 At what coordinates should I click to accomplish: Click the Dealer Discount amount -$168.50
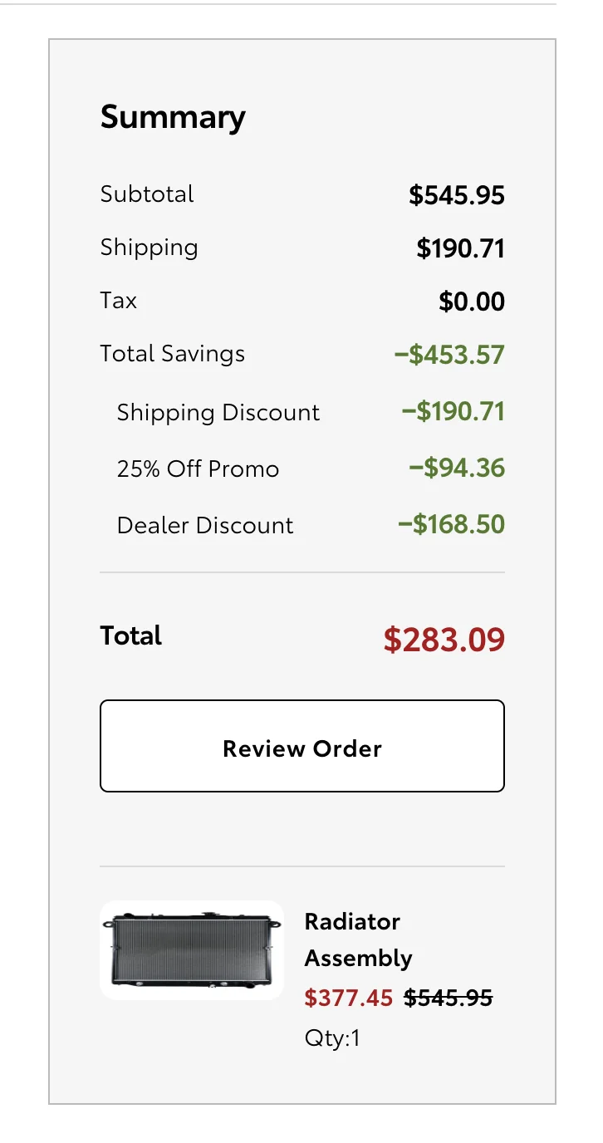451,524
